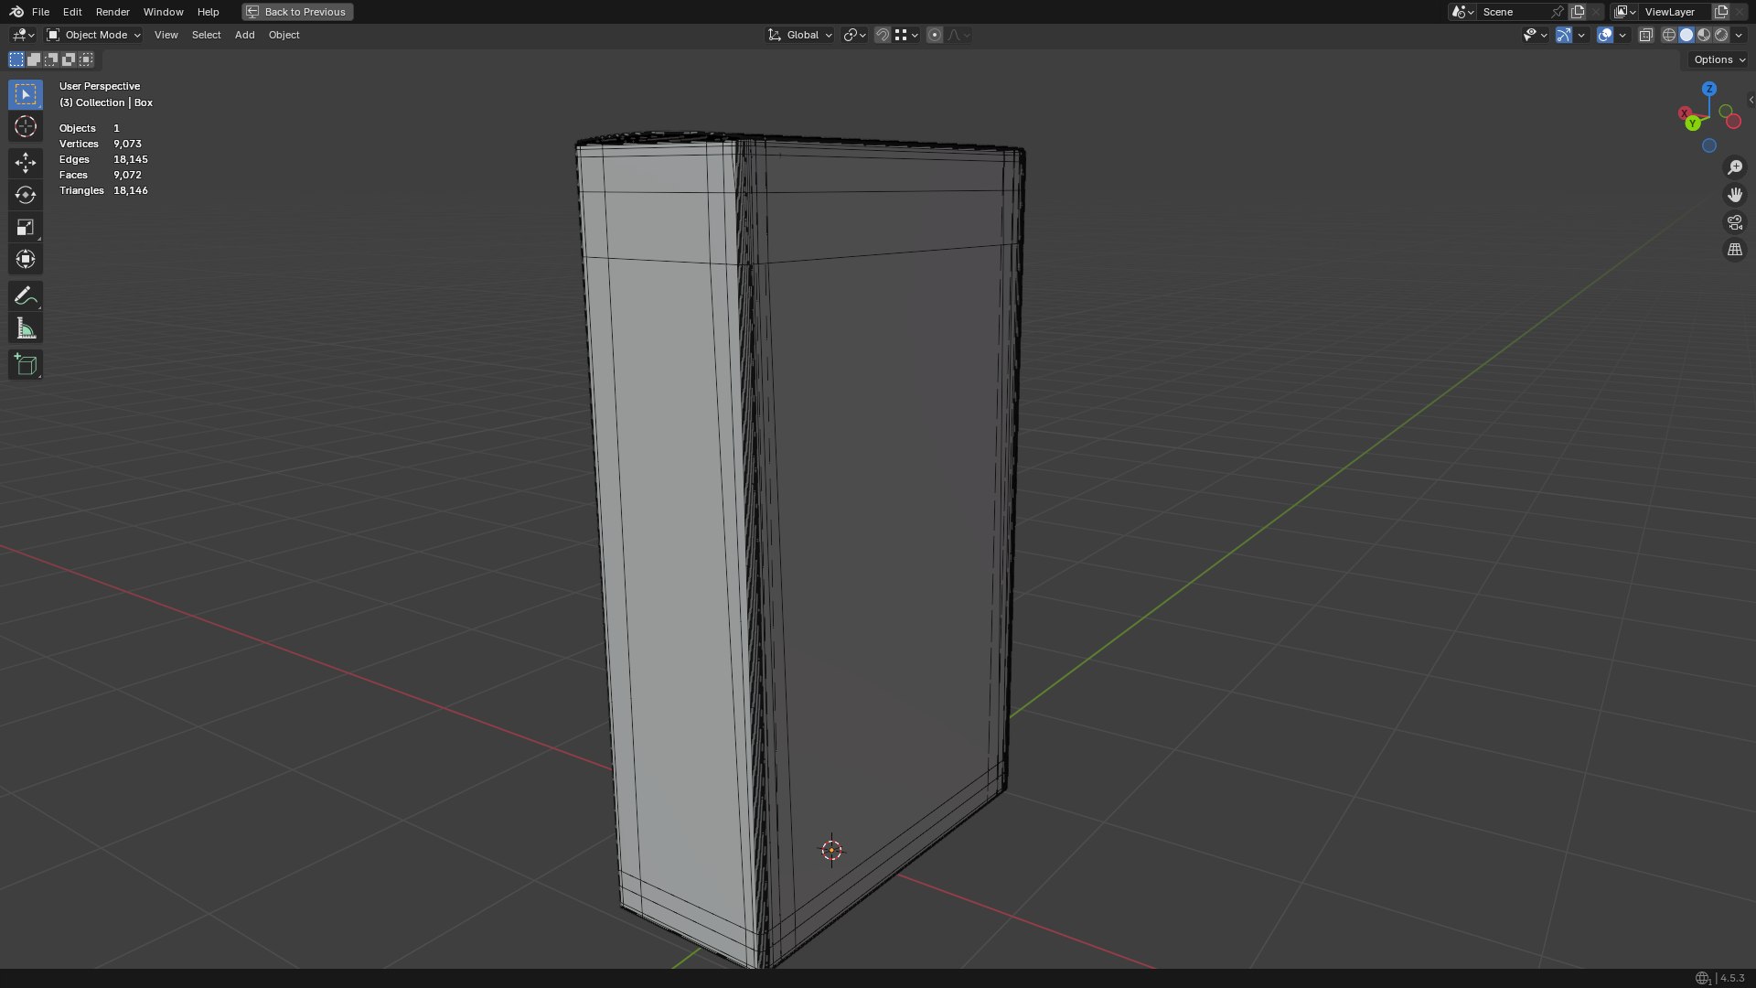Click the pan view hand icon
1756x988 pixels.
point(1734,195)
